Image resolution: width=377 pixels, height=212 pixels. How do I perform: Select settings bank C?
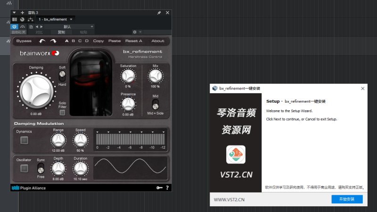click(80, 41)
